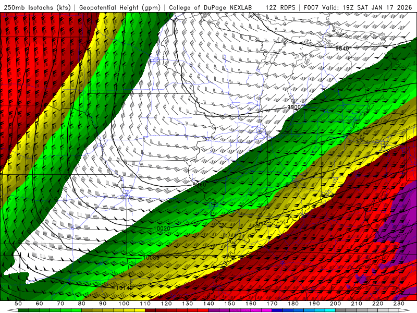417x313 pixels.
Task: Click the 200 value on the color scale
Action: click(335, 304)
